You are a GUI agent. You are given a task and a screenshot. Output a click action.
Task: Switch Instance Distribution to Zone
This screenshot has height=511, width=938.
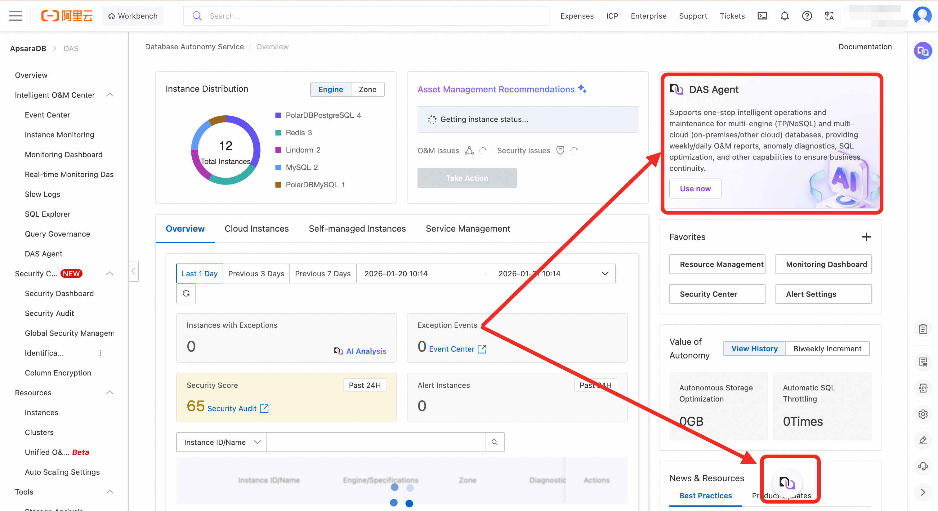[367, 90]
